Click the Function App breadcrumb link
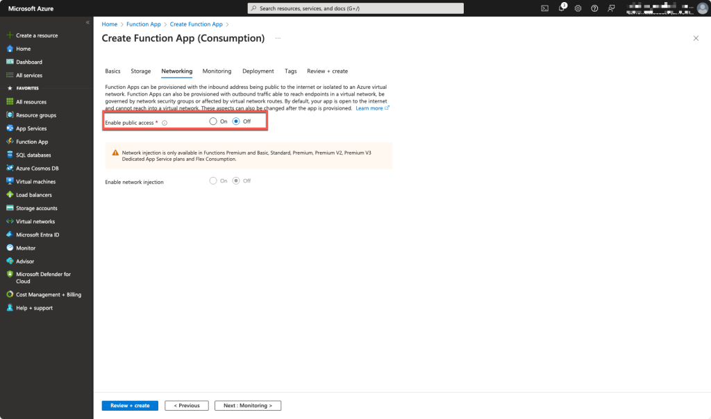 tap(143, 24)
